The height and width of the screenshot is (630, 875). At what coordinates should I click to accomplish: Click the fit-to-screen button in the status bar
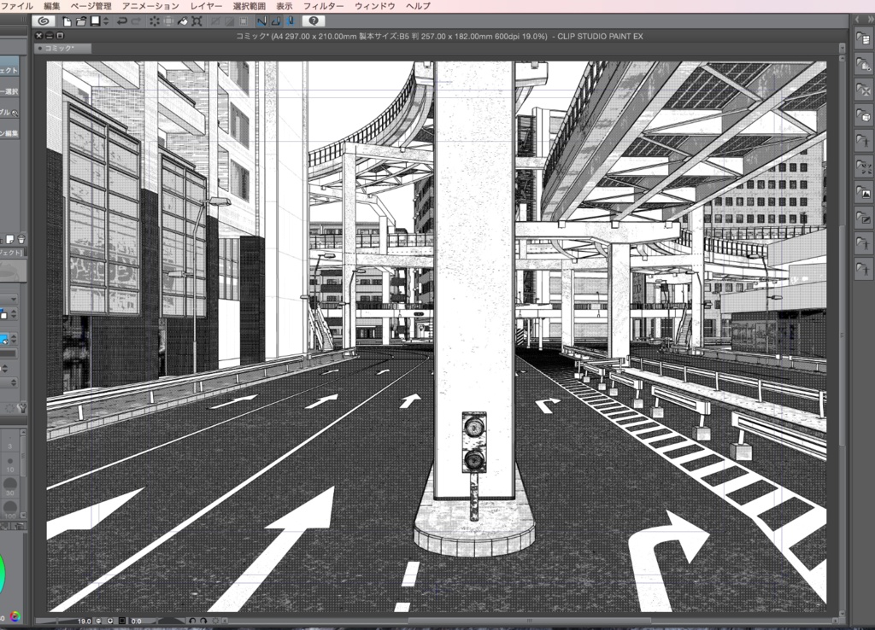click(x=122, y=621)
